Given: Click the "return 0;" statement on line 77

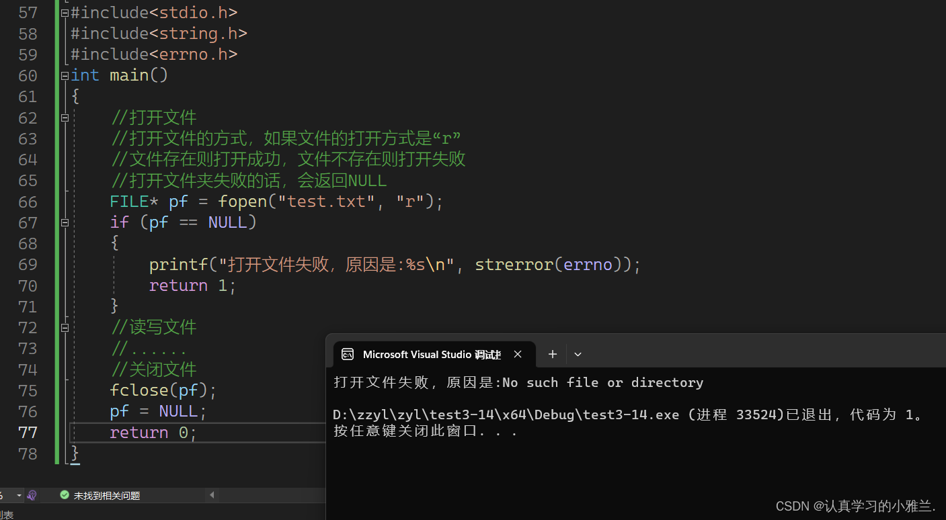Looking at the screenshot, I should point(153,433).
